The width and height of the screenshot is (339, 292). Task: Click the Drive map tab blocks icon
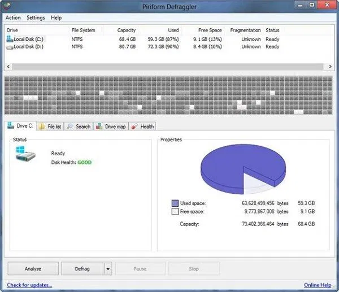99,126
